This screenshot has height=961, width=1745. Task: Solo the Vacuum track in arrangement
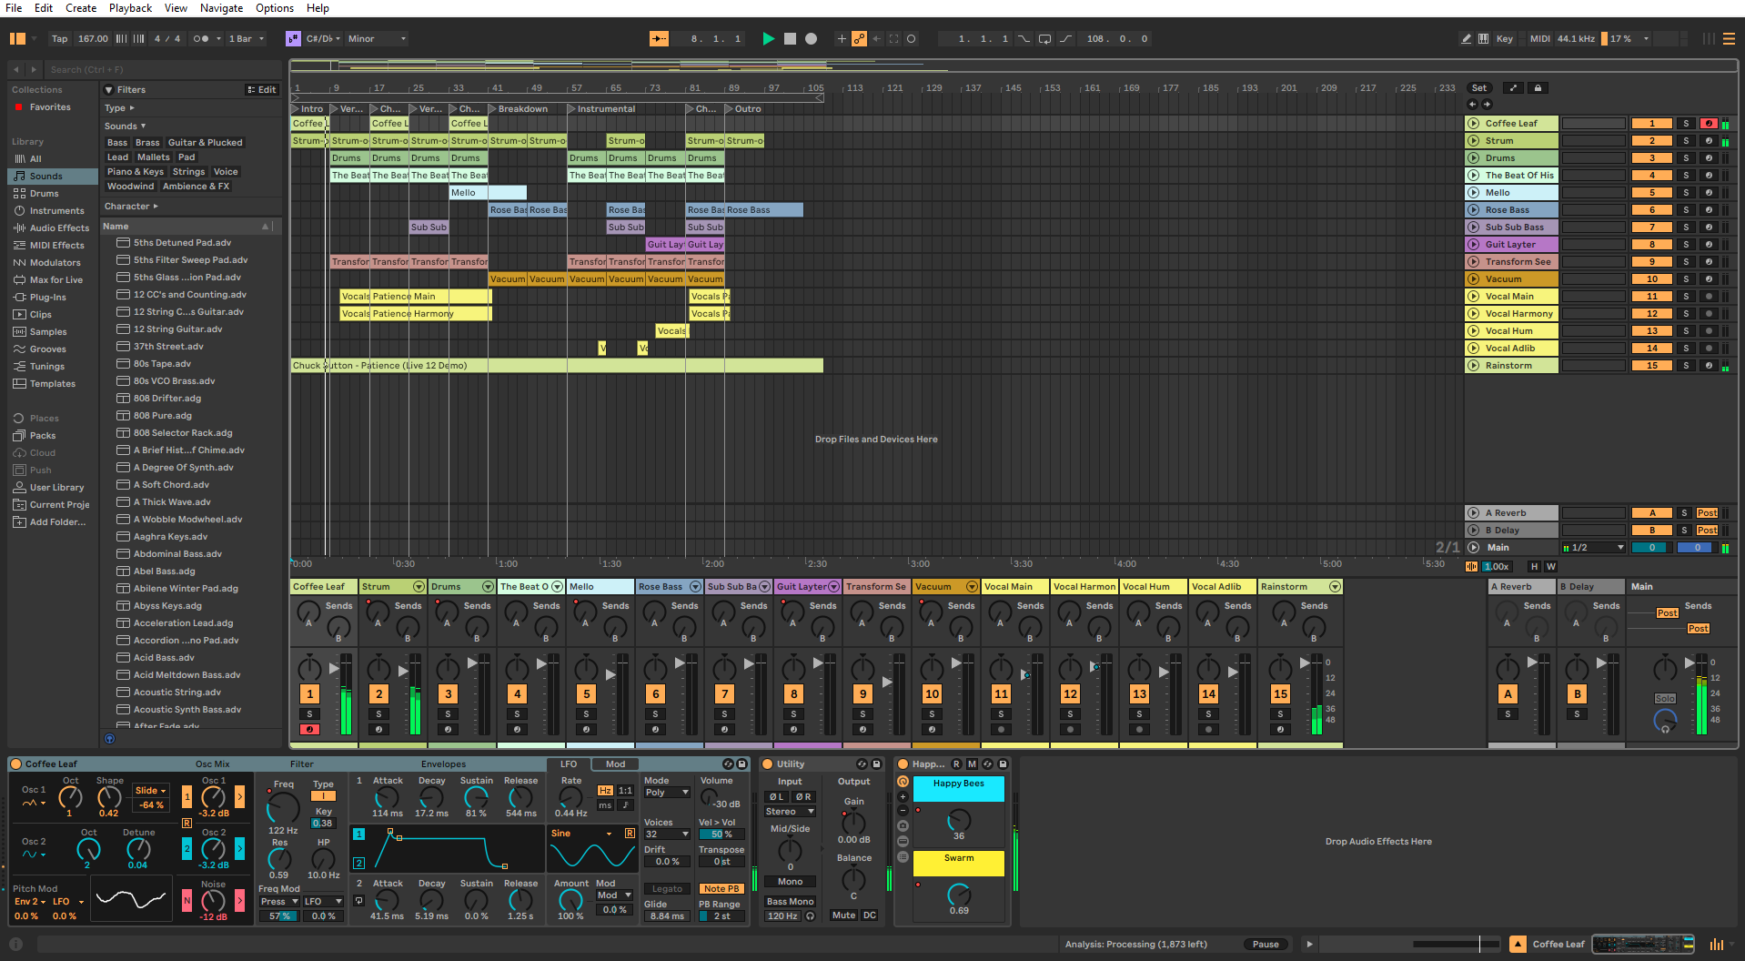point(1685,278)
